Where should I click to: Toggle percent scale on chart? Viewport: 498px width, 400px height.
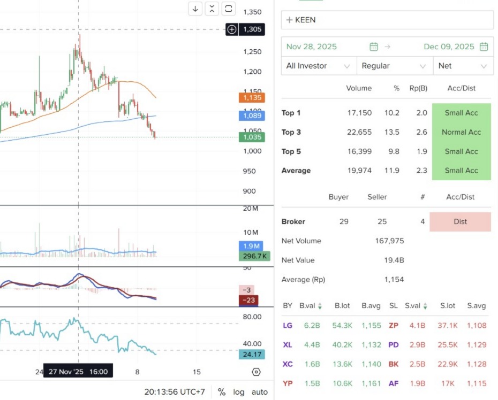tap(222, 392)
